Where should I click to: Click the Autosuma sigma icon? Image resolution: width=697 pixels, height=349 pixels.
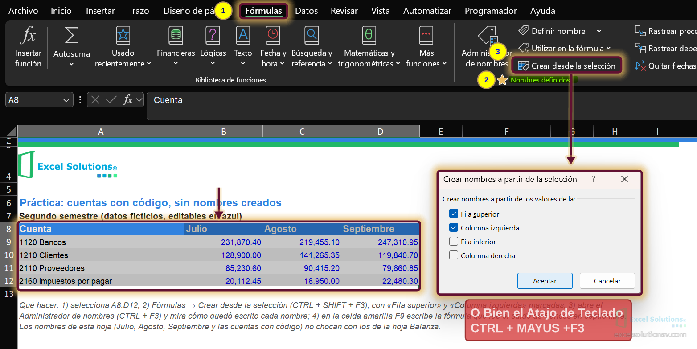pos(71,36)
